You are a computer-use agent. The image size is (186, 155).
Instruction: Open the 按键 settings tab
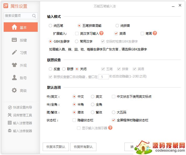point(21,40)
